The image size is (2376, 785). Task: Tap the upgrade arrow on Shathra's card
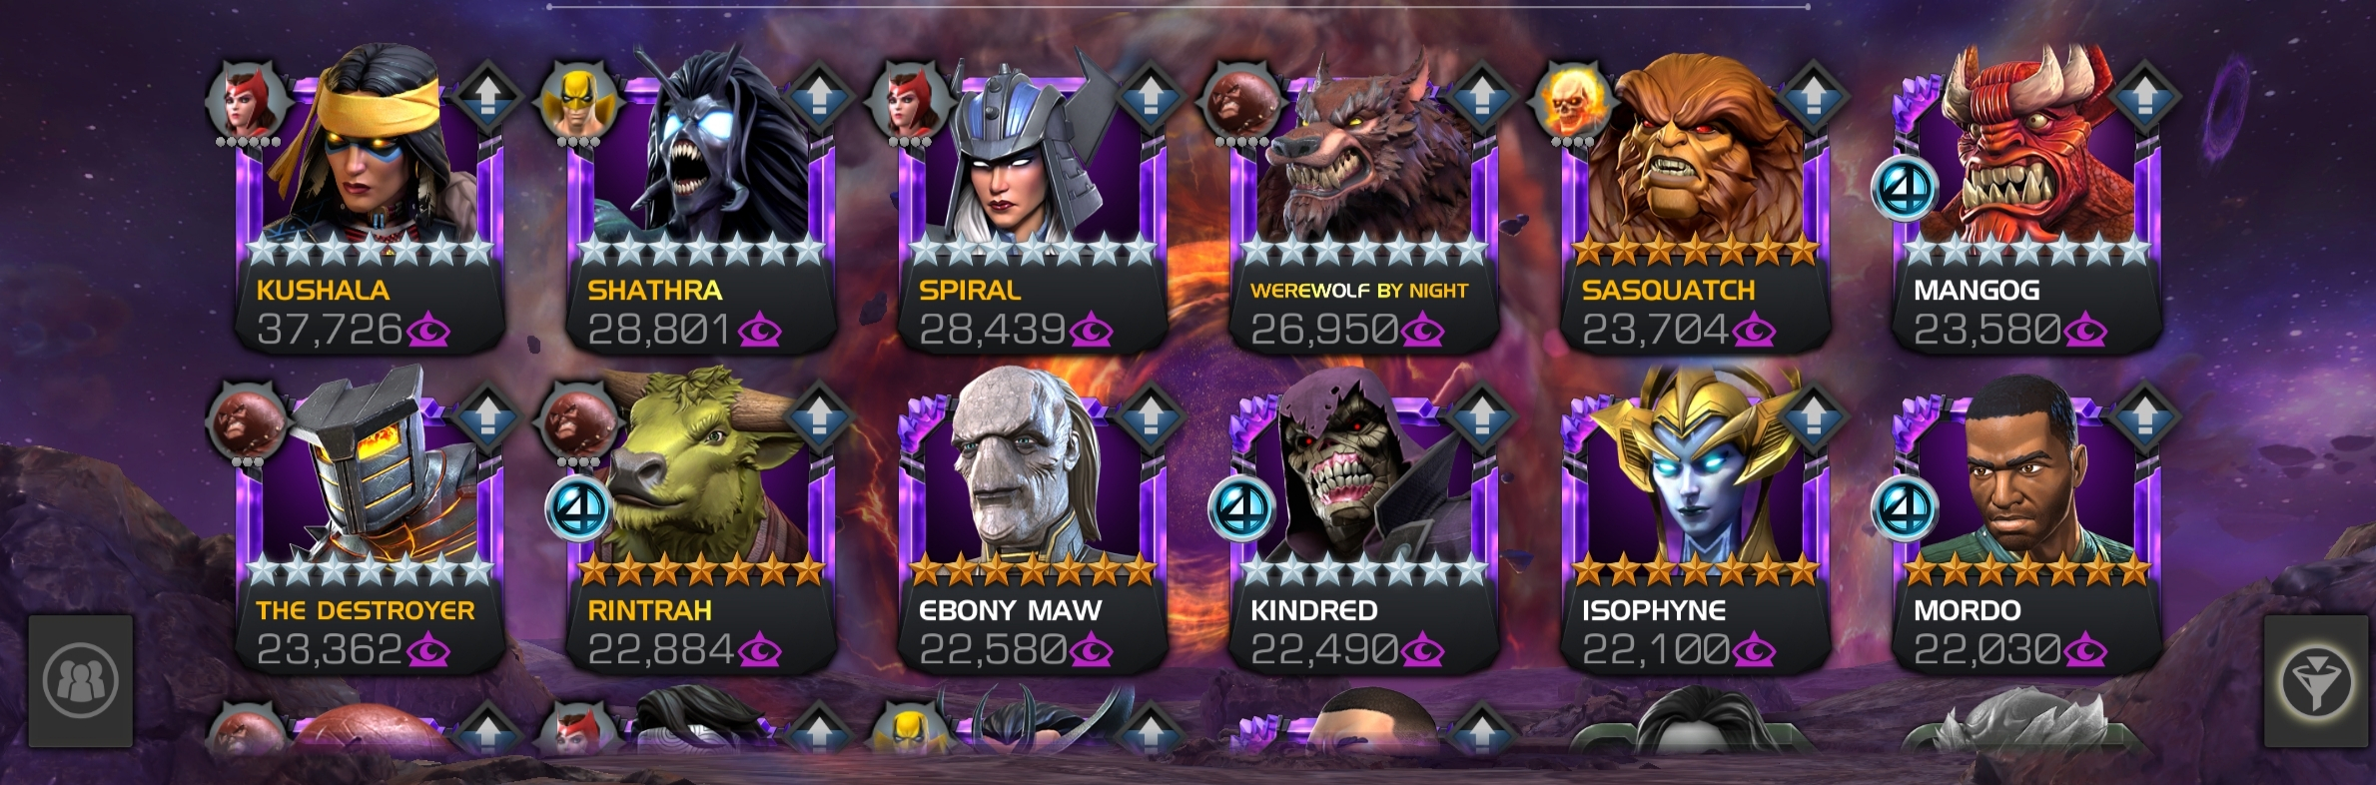pos(818,97)
